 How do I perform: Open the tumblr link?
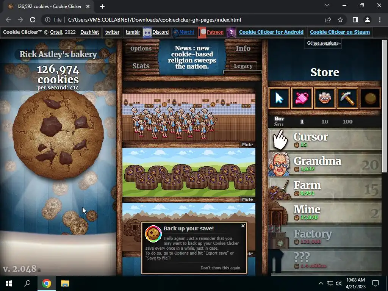pos(133,32)
